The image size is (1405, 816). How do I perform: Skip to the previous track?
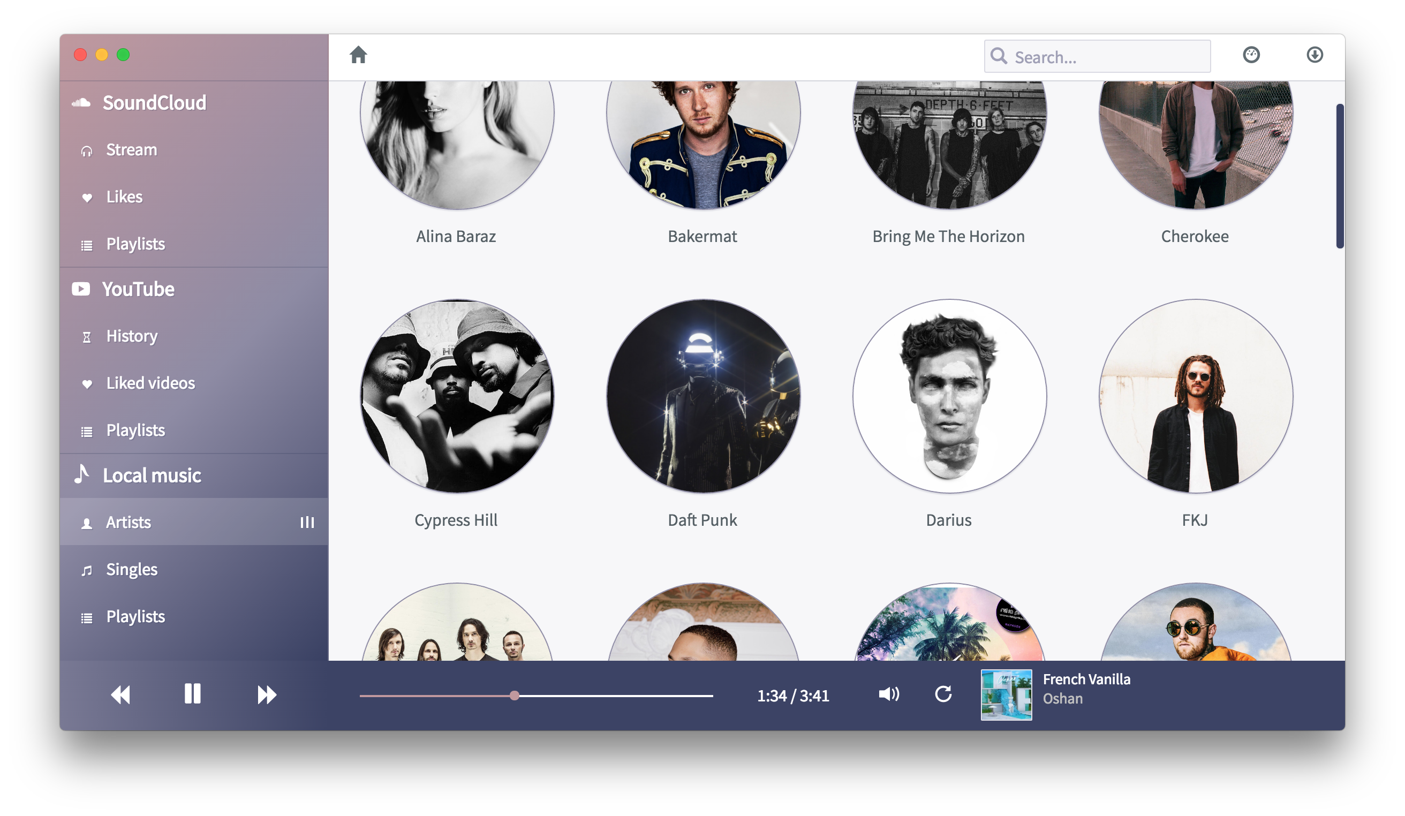[120, 694]
